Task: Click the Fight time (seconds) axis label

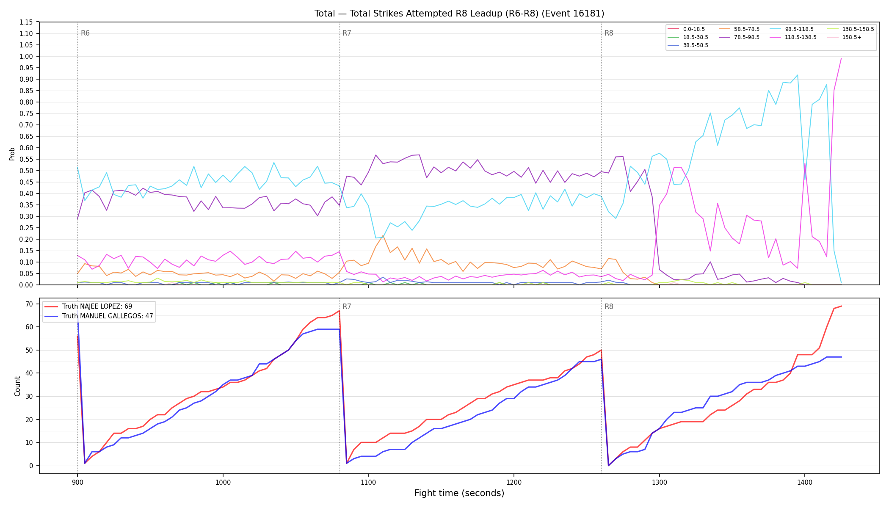Action: [459, 493]
